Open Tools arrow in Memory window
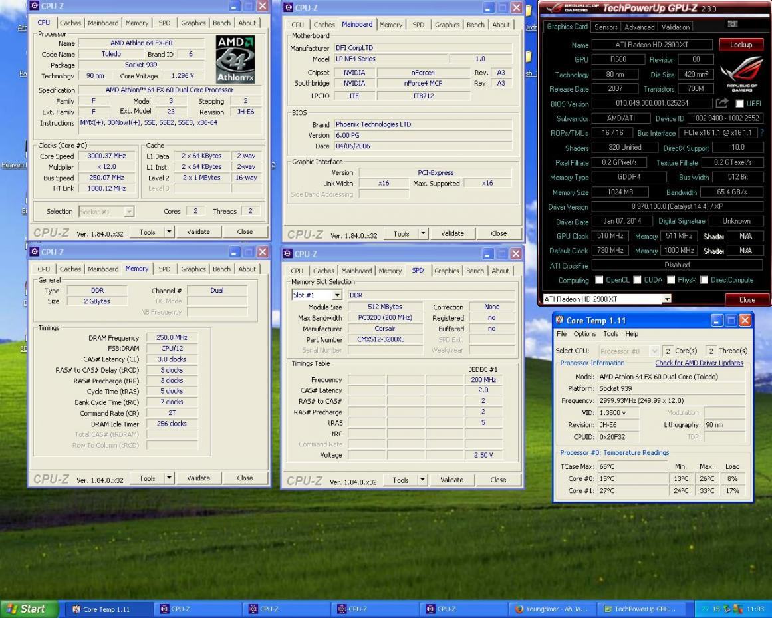772x618 pixels. pos(169,478)
